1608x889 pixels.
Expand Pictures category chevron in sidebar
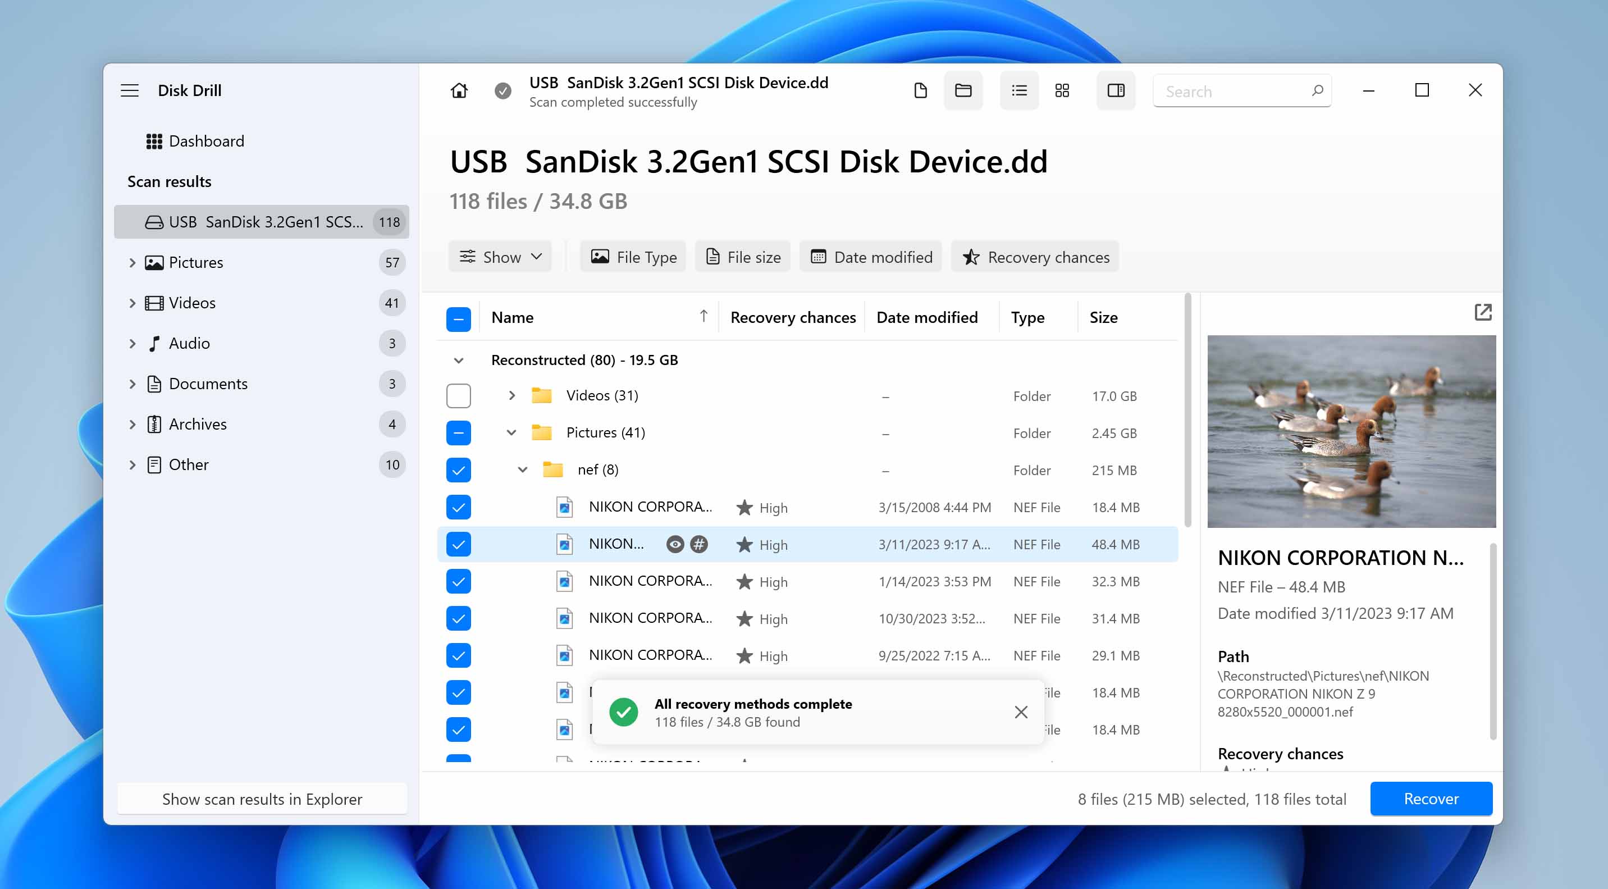coord(132,263)
